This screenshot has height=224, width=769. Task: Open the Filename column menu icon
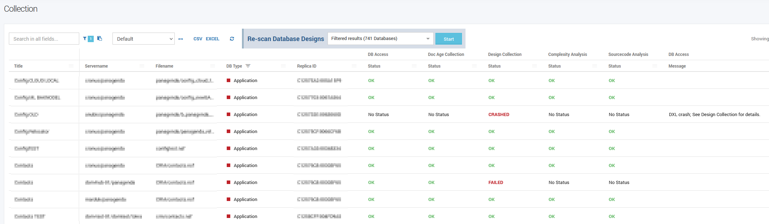point(213,66)
